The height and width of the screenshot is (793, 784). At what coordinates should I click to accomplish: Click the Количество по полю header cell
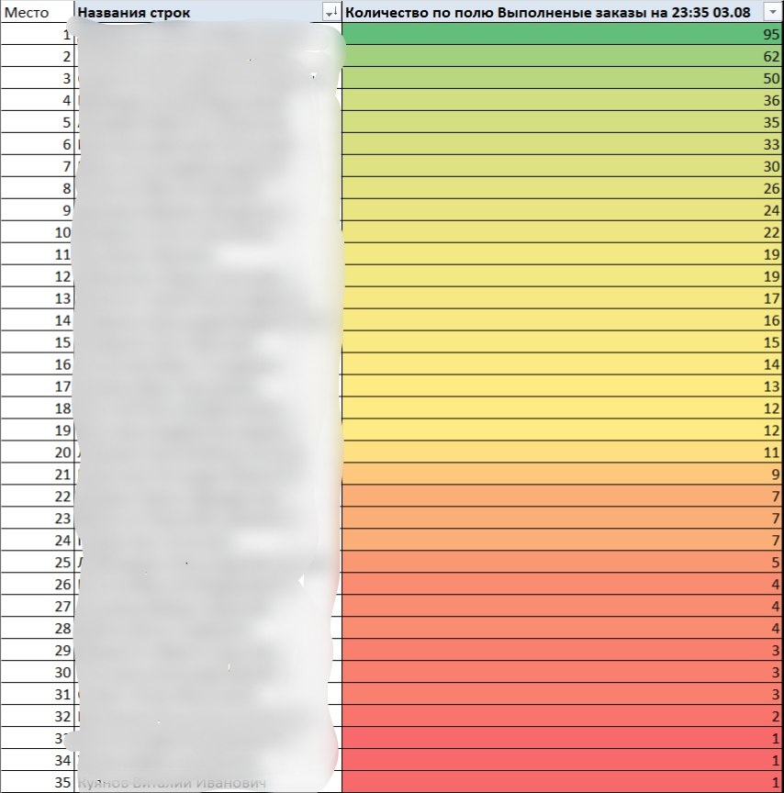coord(563,12)
